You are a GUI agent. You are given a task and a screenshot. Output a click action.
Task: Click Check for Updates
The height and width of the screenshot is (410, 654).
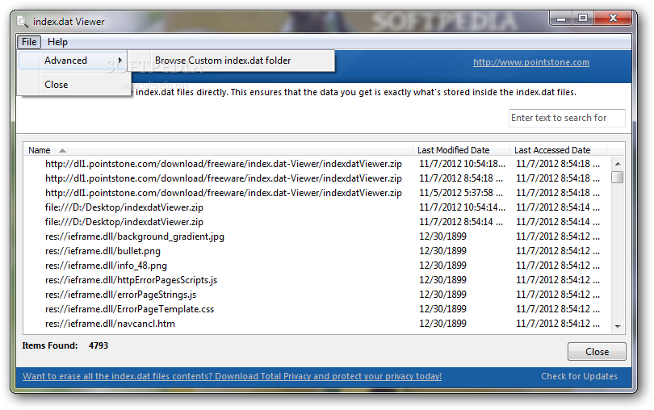tap(579, 376)
